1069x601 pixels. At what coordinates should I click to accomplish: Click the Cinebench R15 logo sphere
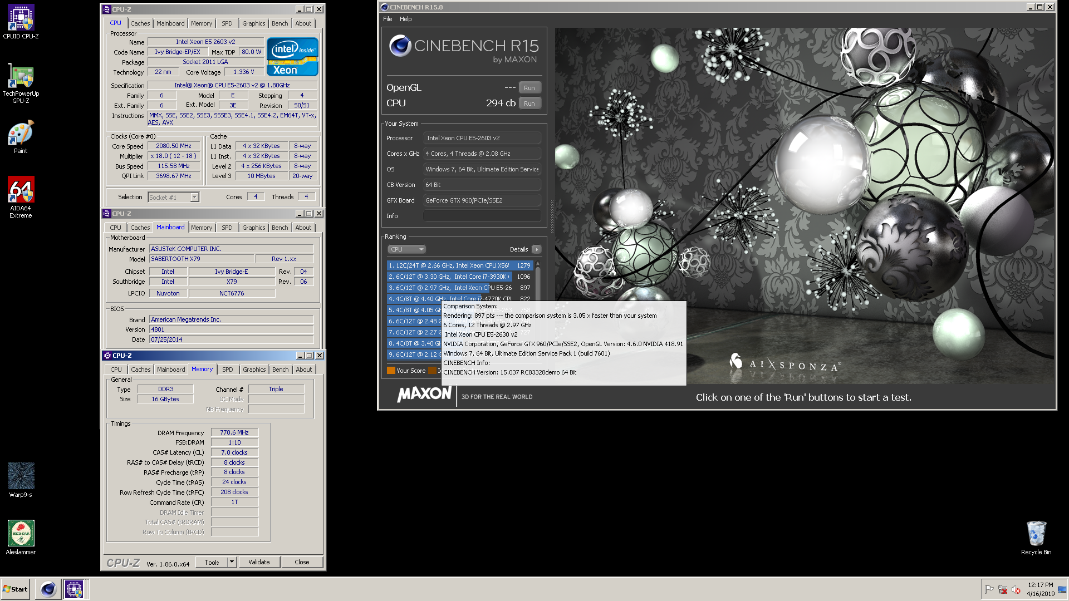click(400, 46)
